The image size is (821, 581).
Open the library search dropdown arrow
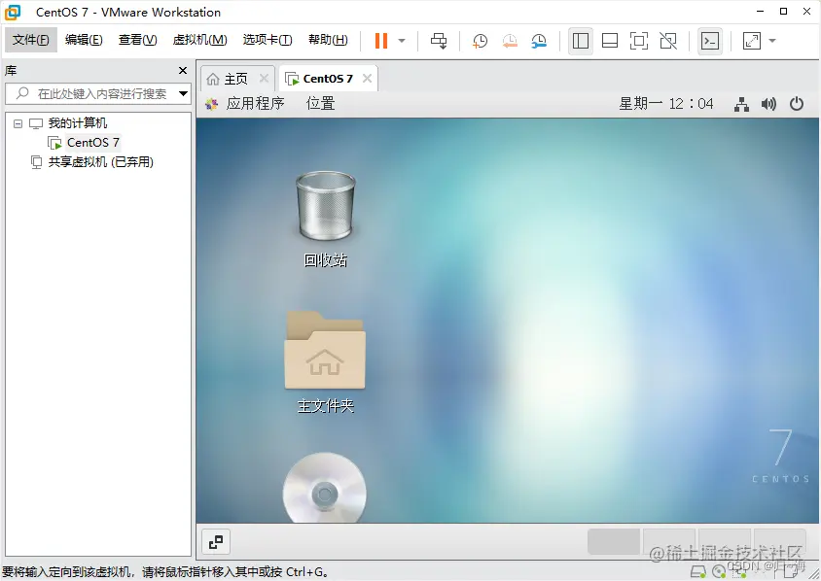pyautogui.click(x=183, y=93)
